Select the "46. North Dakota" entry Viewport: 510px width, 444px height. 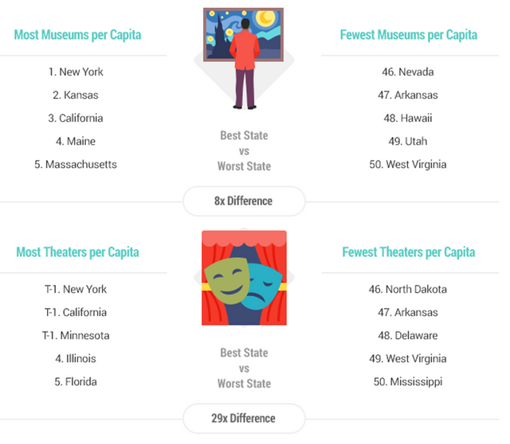click(410, 289)
